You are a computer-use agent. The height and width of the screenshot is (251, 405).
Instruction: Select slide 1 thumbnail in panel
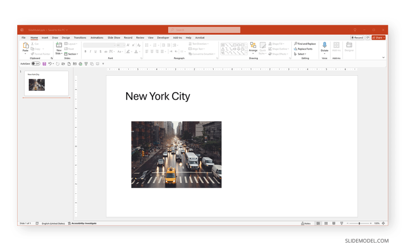click(47, 83)
